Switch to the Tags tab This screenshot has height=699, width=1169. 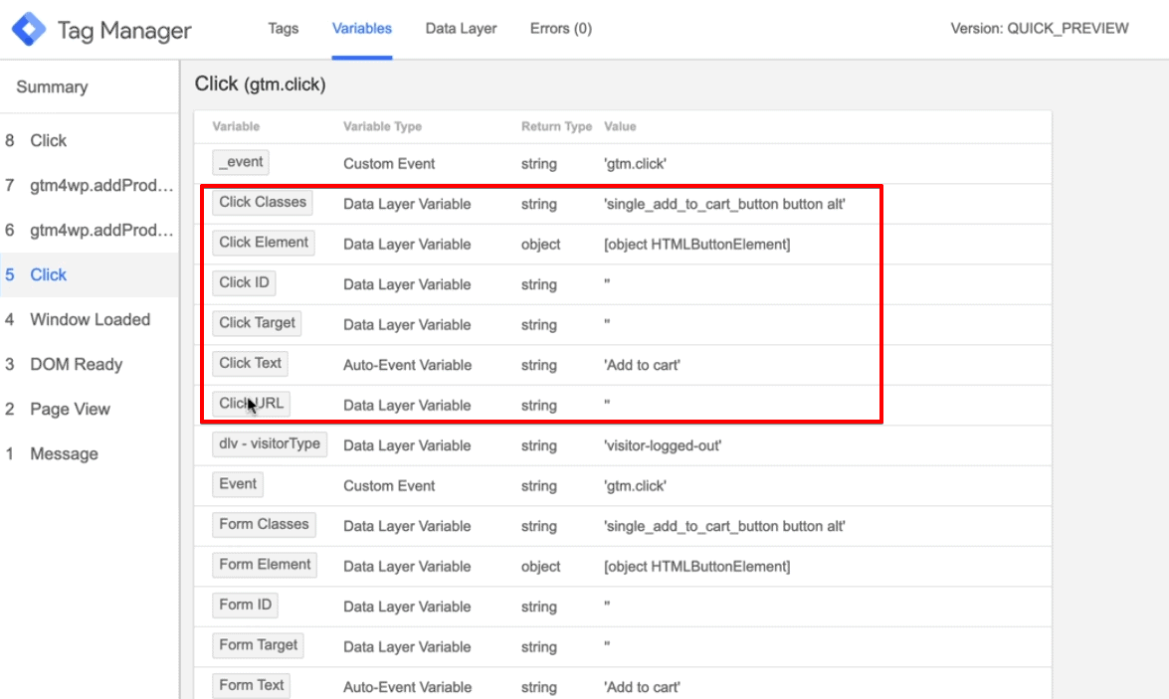tap(283, 28)
